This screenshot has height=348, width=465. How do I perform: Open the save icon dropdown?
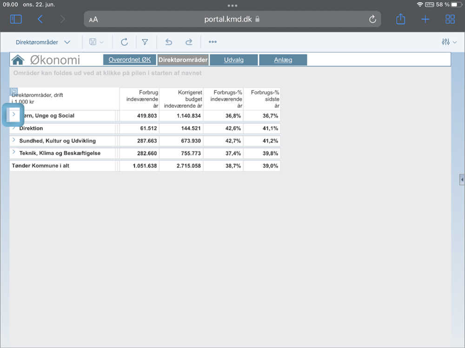coord(96,42)
